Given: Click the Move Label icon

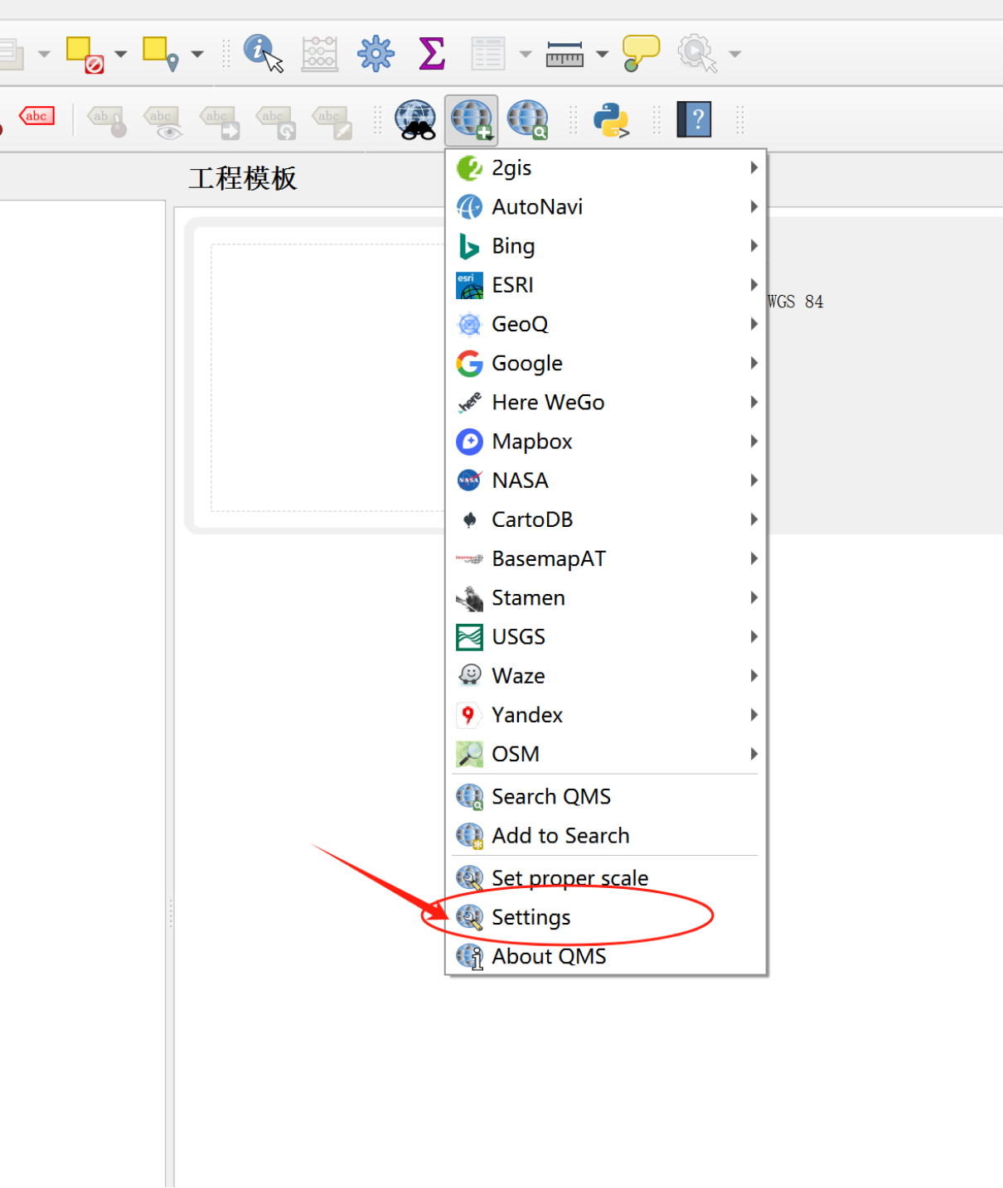Looking at the screenshot, I should (x=220, y=122).
